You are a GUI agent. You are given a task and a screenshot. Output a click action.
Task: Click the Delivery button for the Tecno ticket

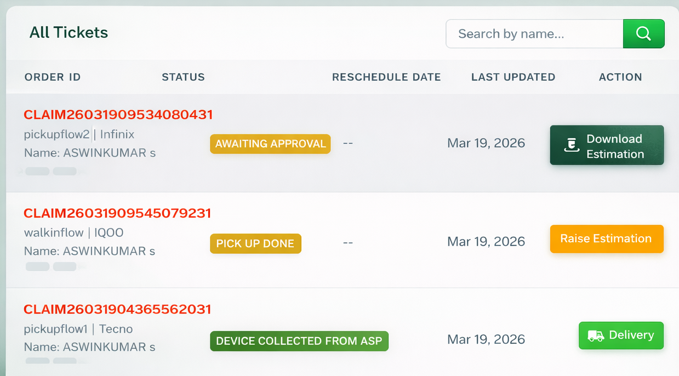point(621,335)
